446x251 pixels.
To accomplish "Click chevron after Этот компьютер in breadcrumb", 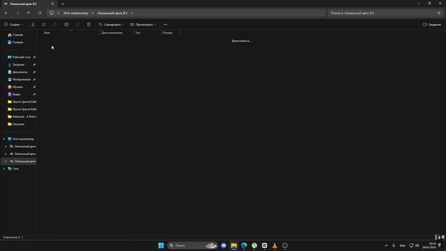I will point(93,13).
